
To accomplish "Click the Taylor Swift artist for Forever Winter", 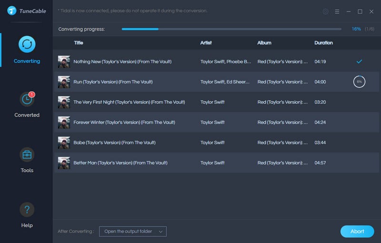I will [212, 122].
